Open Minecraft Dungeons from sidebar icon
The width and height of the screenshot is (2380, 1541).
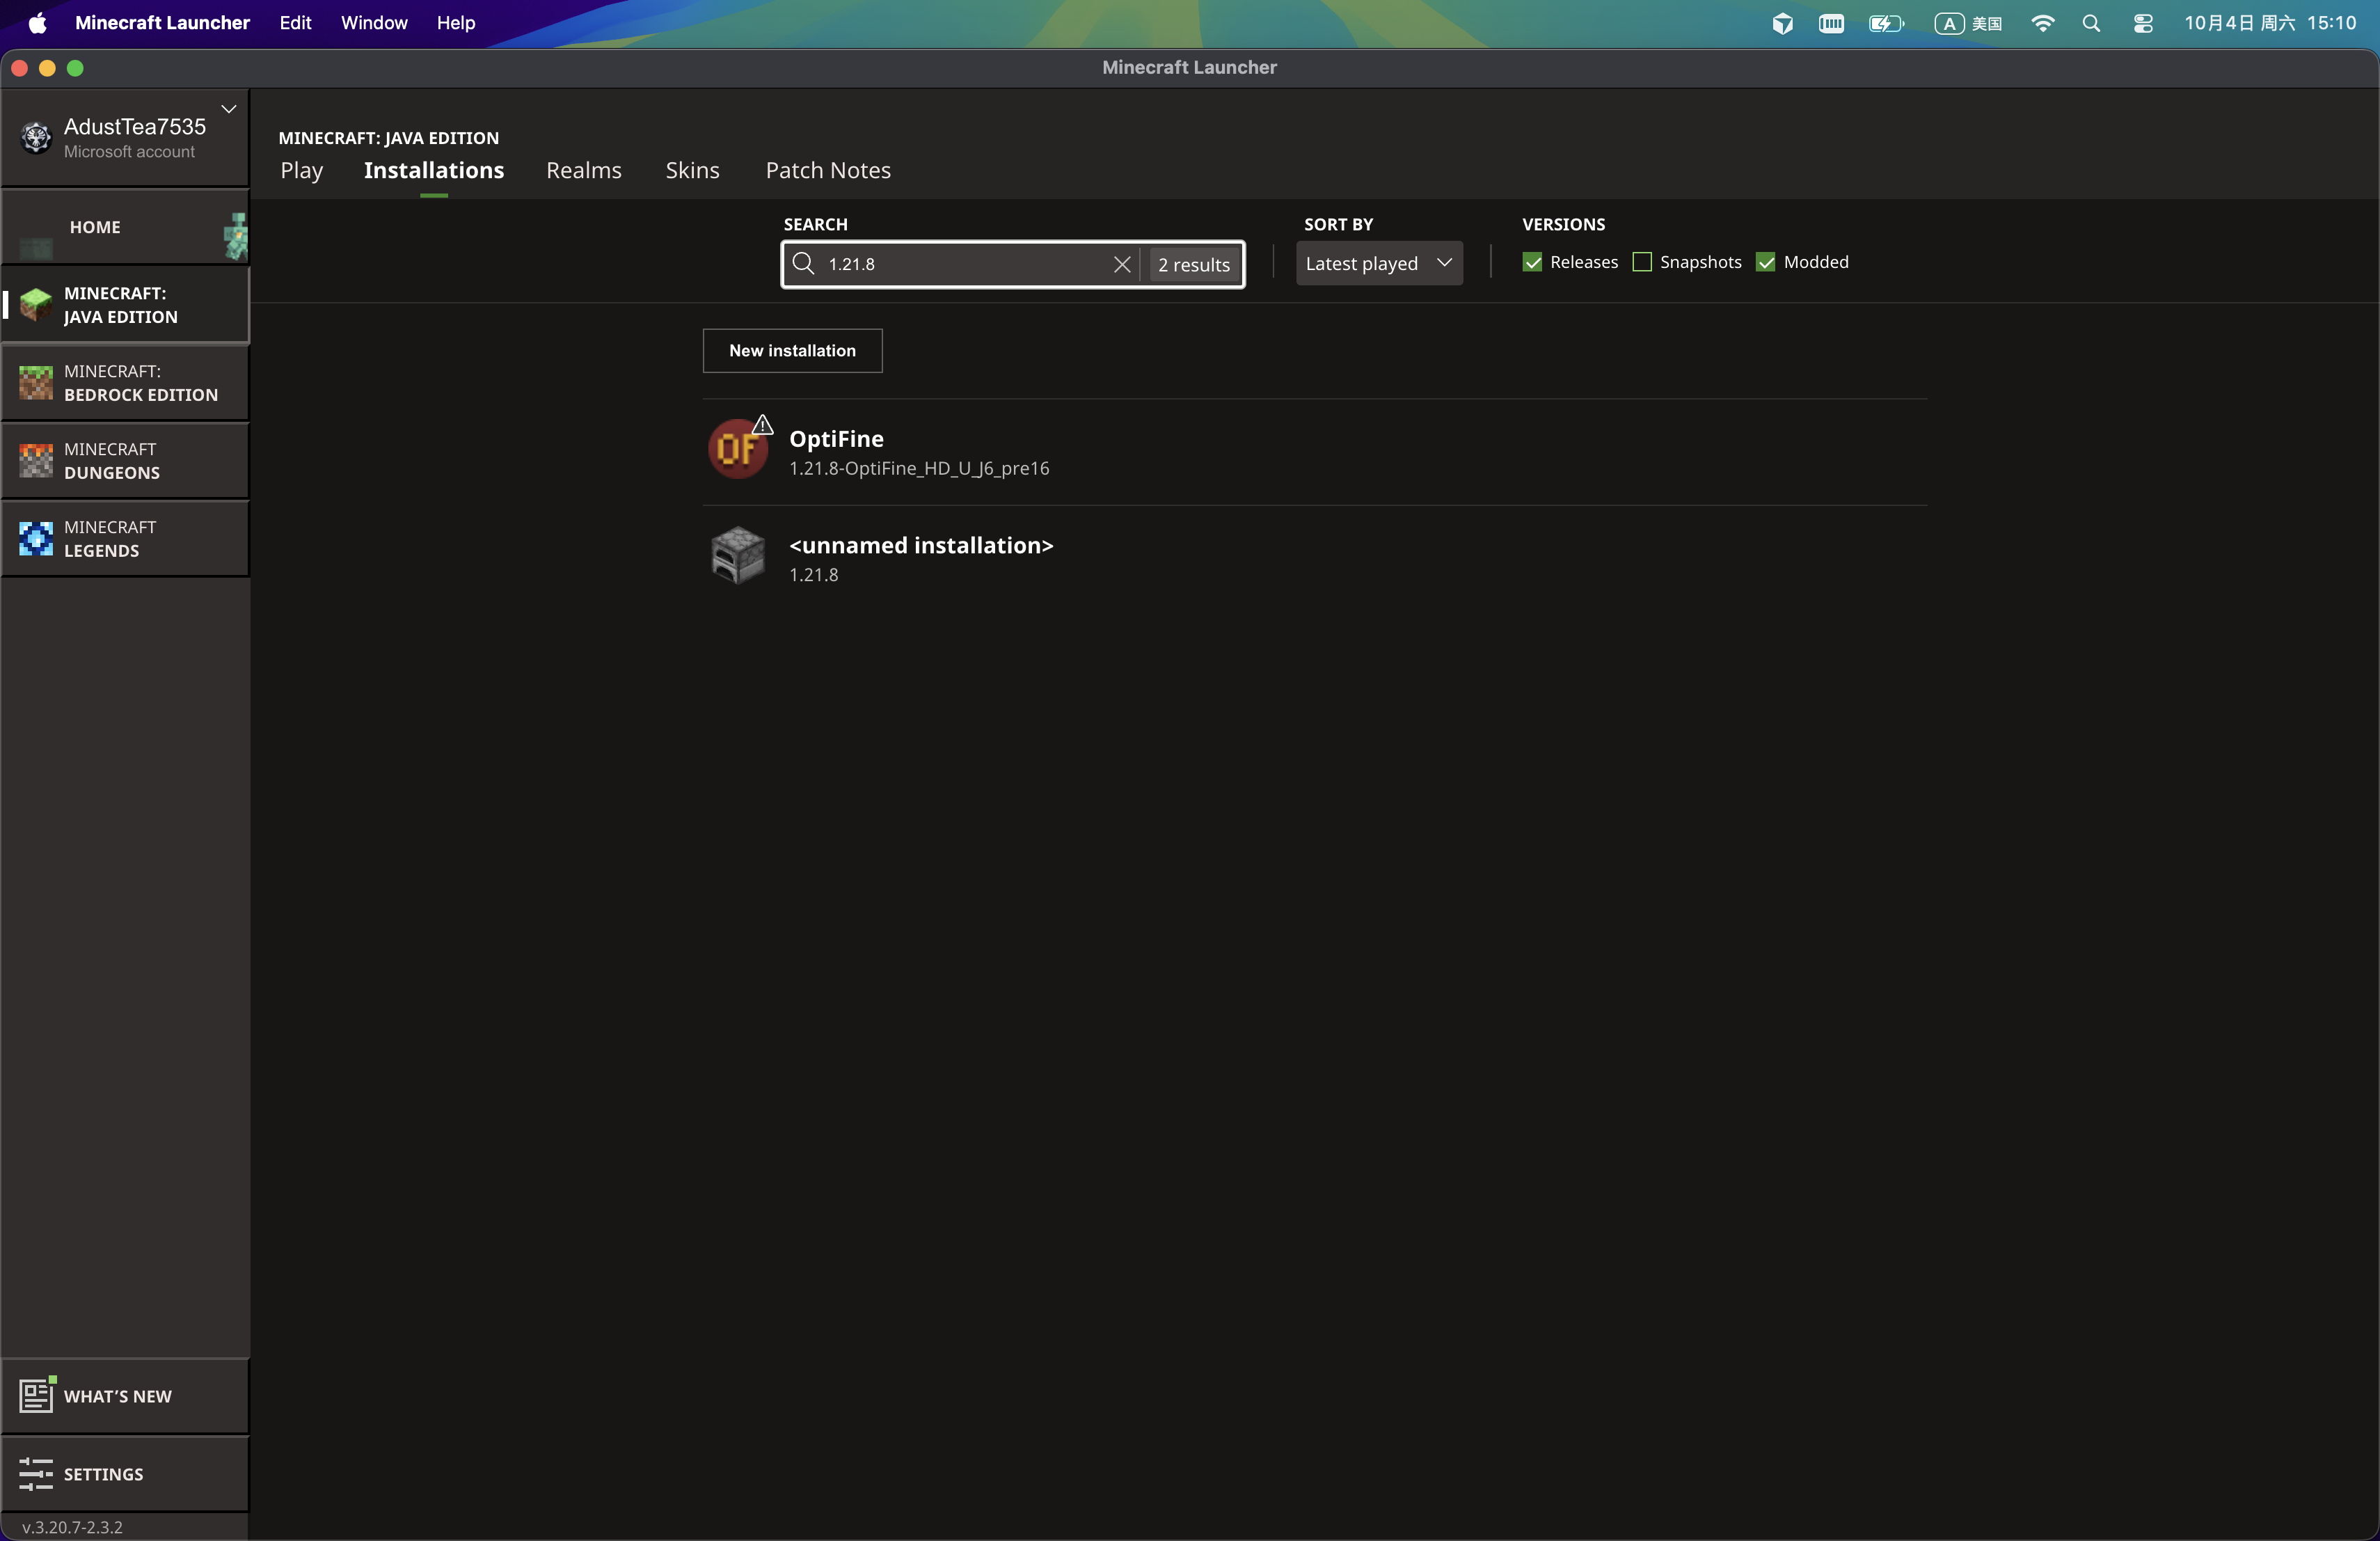point(36,461)
